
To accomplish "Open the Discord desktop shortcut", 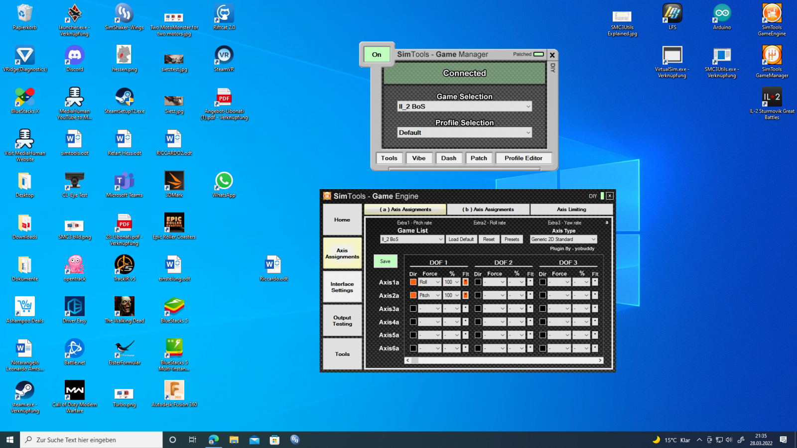I will tap(74, 56).
